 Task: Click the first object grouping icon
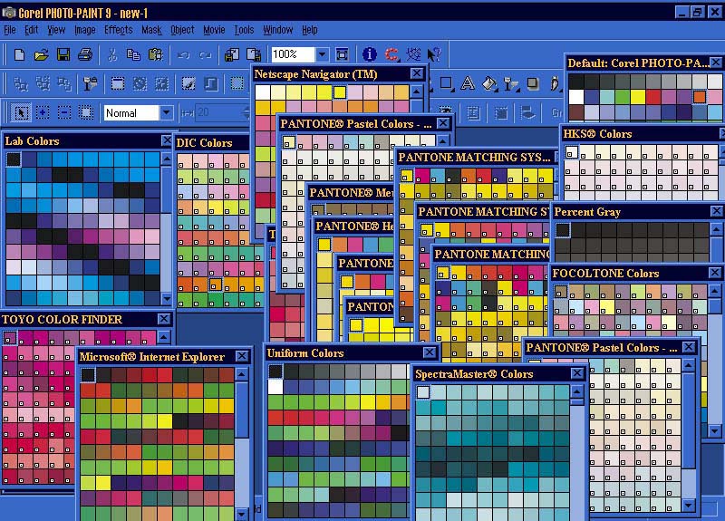pyautogui.click(x=21, y=83)
